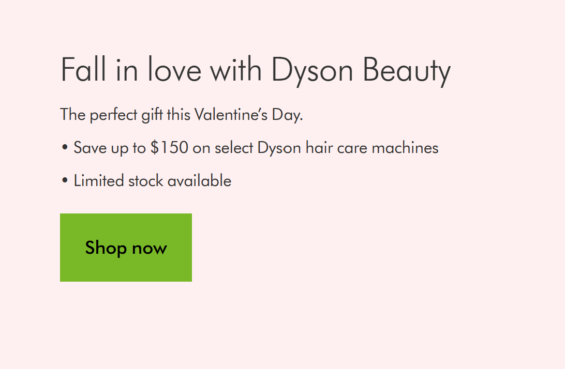Image resolution: width=565 pixels, height=369 pixels.
Task: Click the word love in the heading
Action: (174, 69)
